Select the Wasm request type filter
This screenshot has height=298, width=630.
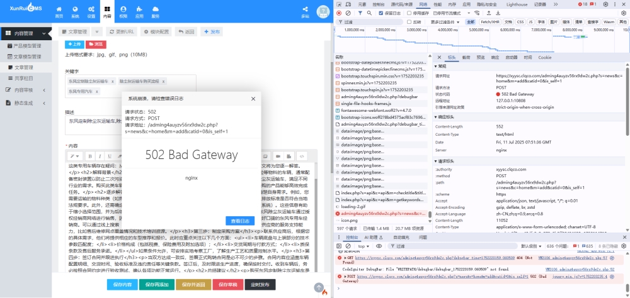(x=609, y=22)
